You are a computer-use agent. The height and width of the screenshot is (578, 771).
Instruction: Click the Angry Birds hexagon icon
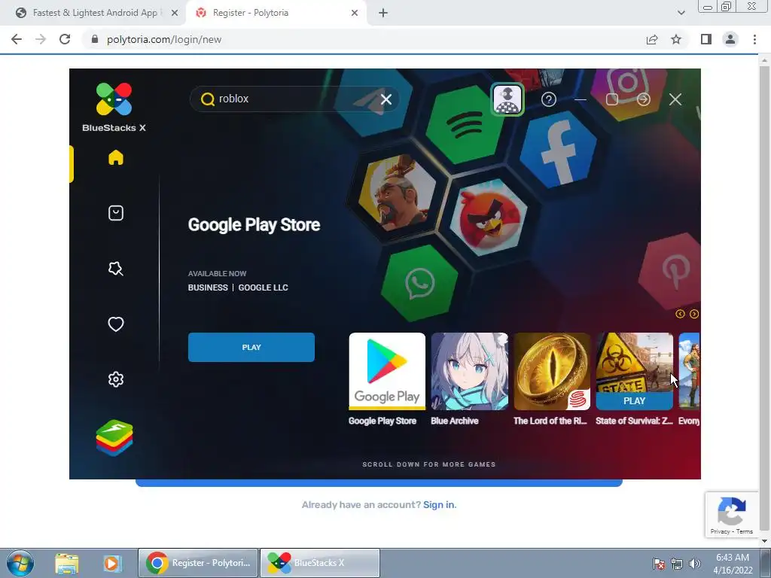(x=488, y=216)
